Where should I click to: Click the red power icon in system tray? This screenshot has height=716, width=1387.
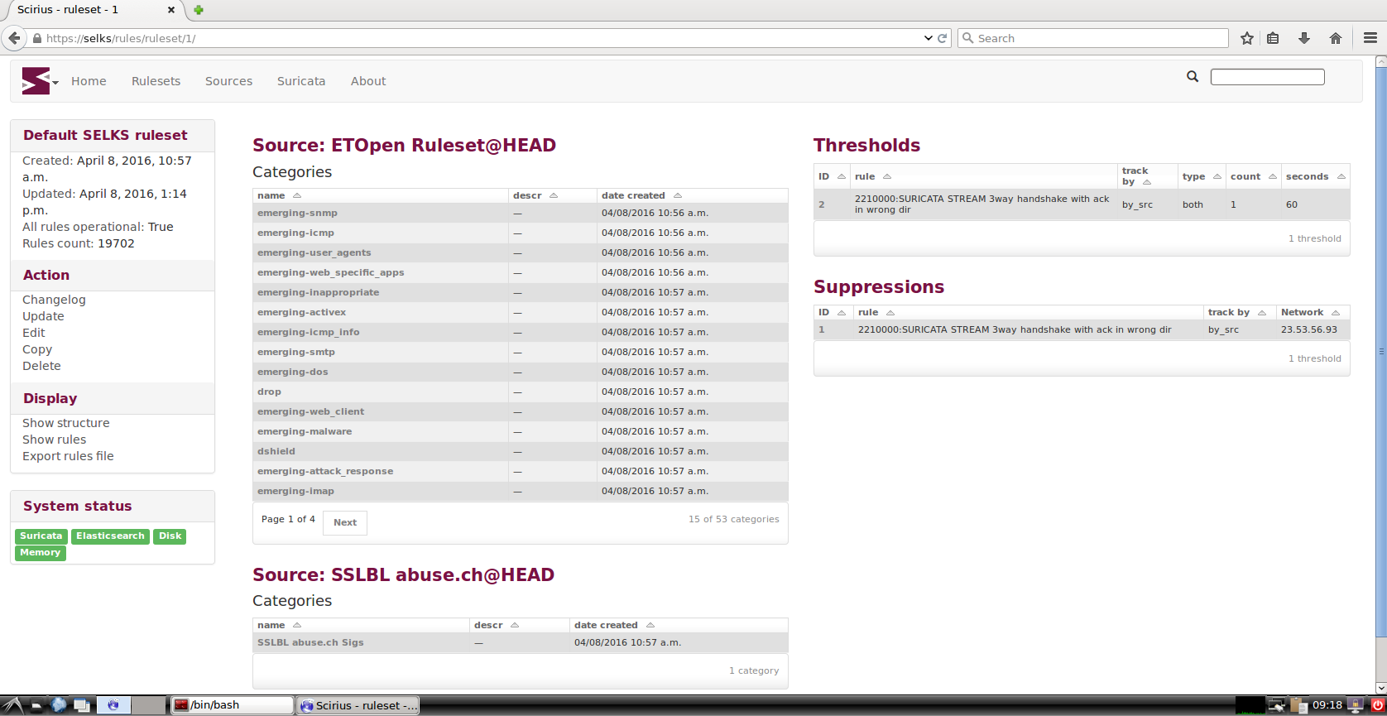1378,705
